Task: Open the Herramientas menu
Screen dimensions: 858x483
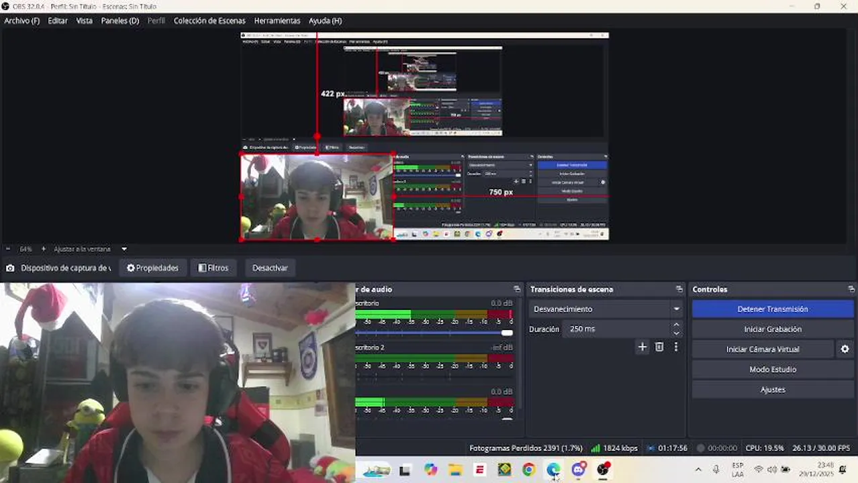Action: 277,21
